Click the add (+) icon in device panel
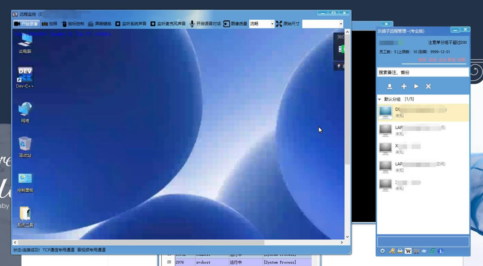 (x=404, y=86)
